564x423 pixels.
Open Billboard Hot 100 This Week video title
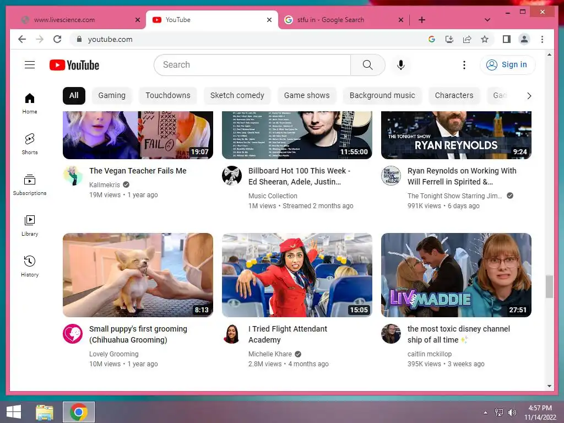(299, 176)
